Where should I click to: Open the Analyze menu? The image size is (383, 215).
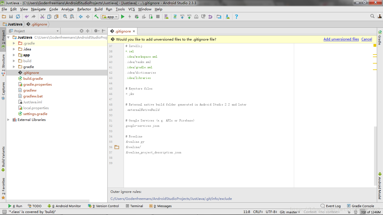68,9
